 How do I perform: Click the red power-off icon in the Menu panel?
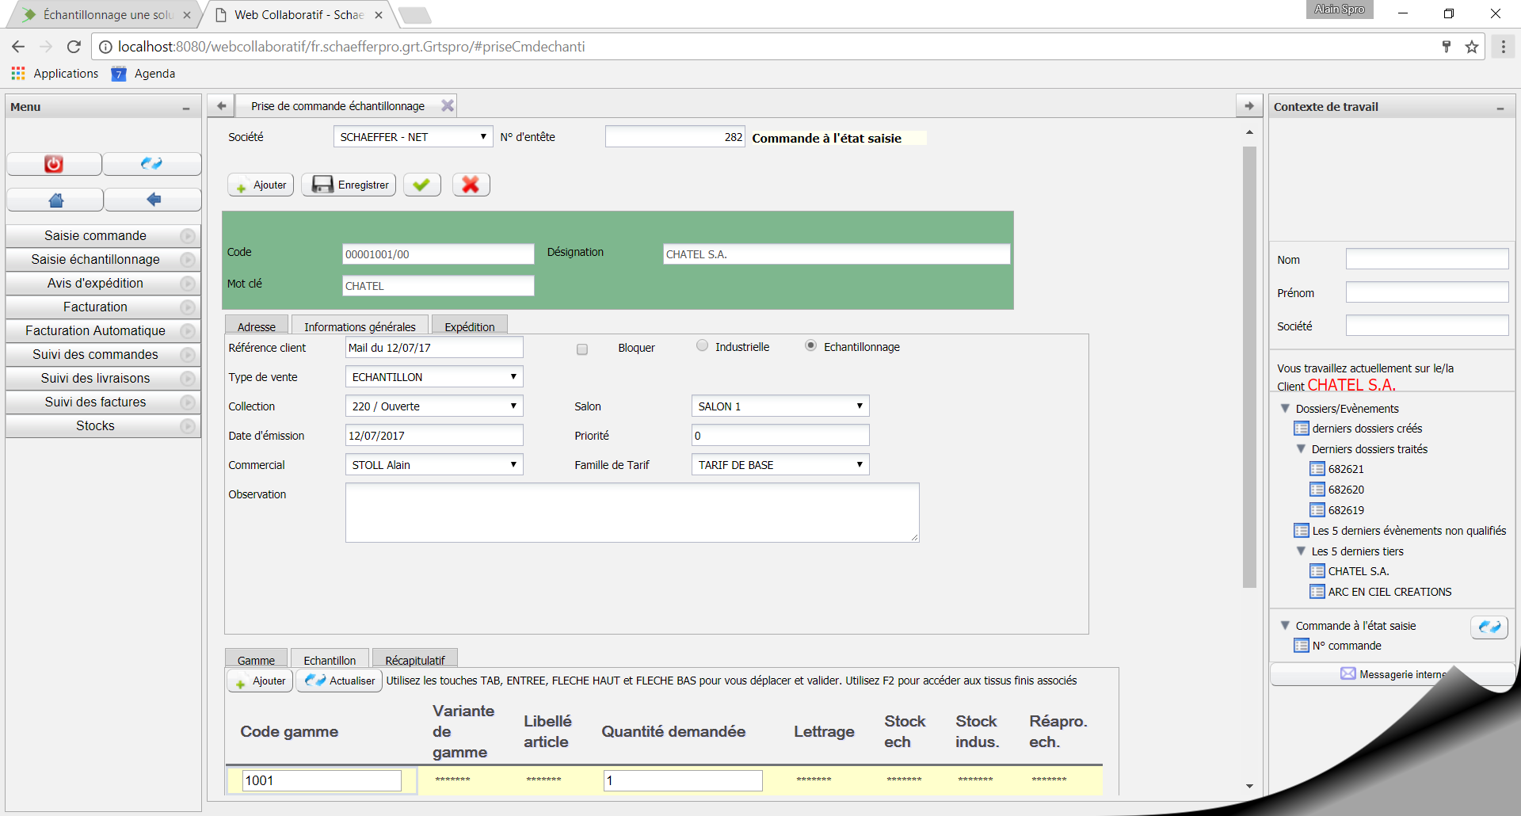click(x=53, y=164)
